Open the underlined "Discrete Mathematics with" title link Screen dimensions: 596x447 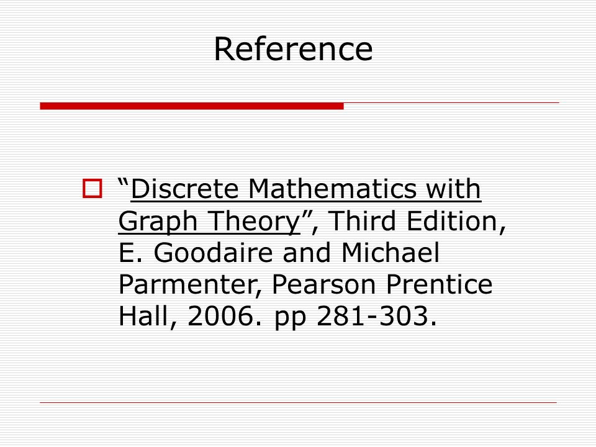[306, 189]
